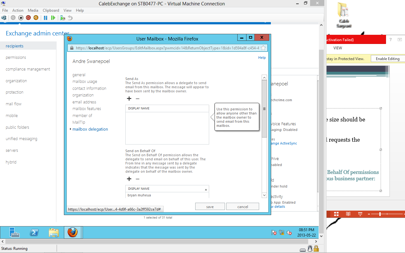Open PowerPoint help with the question mark icon
This screenshot has width=405, height=253.
pyautogui.click(x=391, y=40)
